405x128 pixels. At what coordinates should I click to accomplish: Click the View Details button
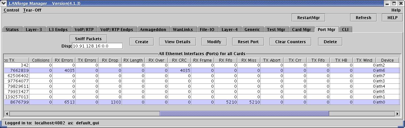(178, 42)
